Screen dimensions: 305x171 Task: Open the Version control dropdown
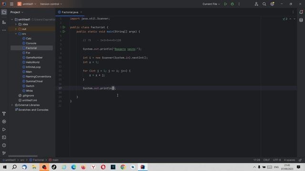[51, 4]
